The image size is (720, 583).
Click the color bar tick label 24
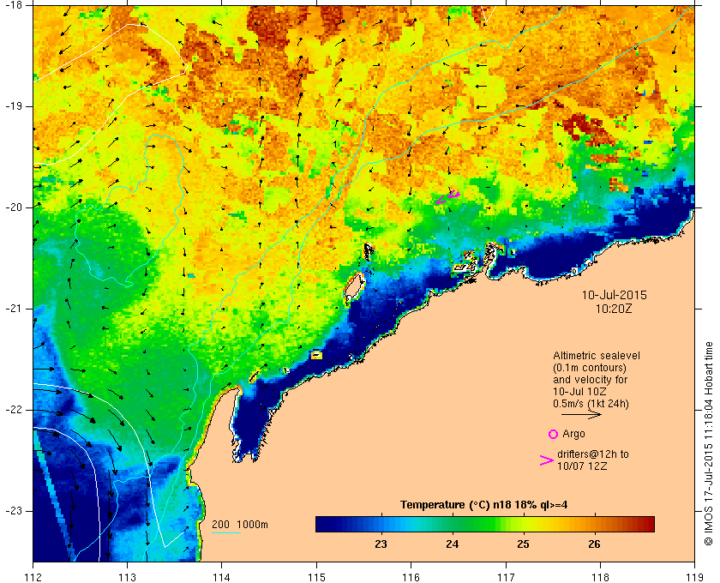pos(453,544)
